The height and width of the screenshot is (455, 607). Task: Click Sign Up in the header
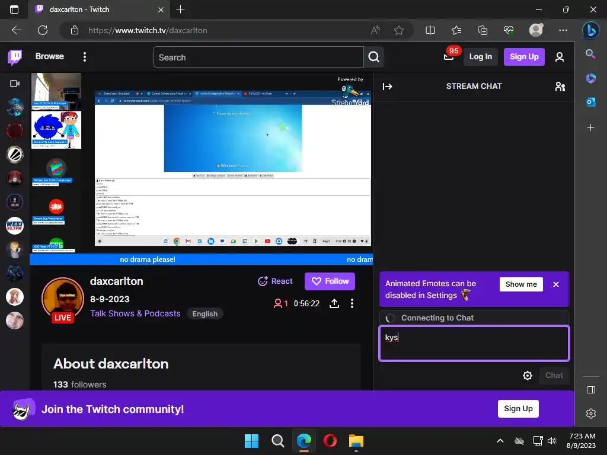click(524, 57)
